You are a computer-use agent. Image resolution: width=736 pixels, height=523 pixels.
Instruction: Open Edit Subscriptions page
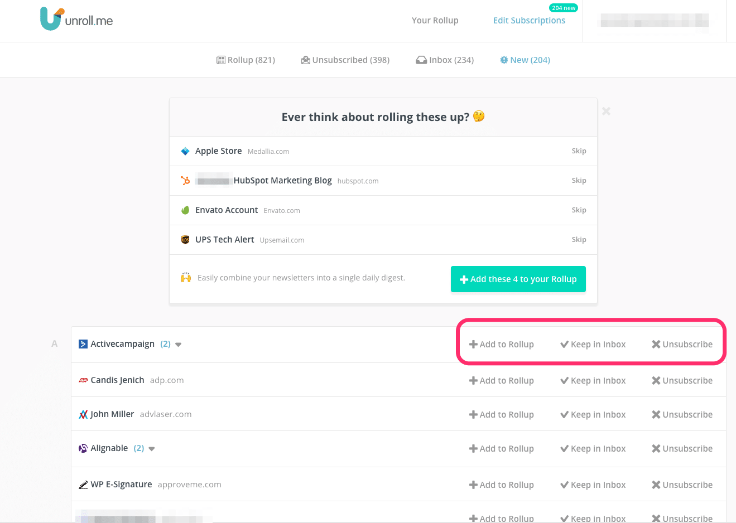(x=529, y=21)
